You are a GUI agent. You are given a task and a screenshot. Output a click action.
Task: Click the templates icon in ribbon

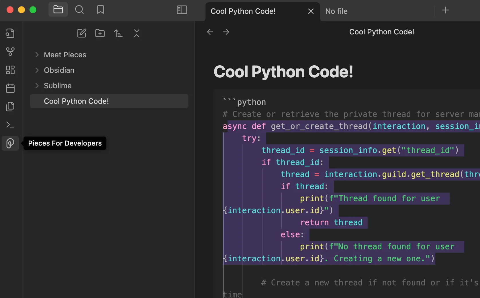(x=10, y=107)
